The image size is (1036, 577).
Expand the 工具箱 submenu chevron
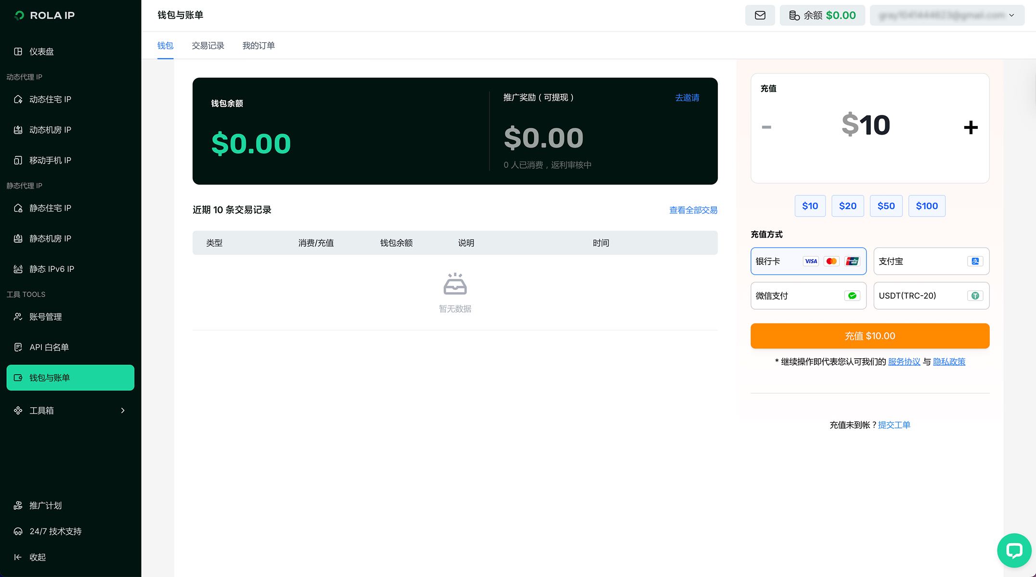point(123,410)
